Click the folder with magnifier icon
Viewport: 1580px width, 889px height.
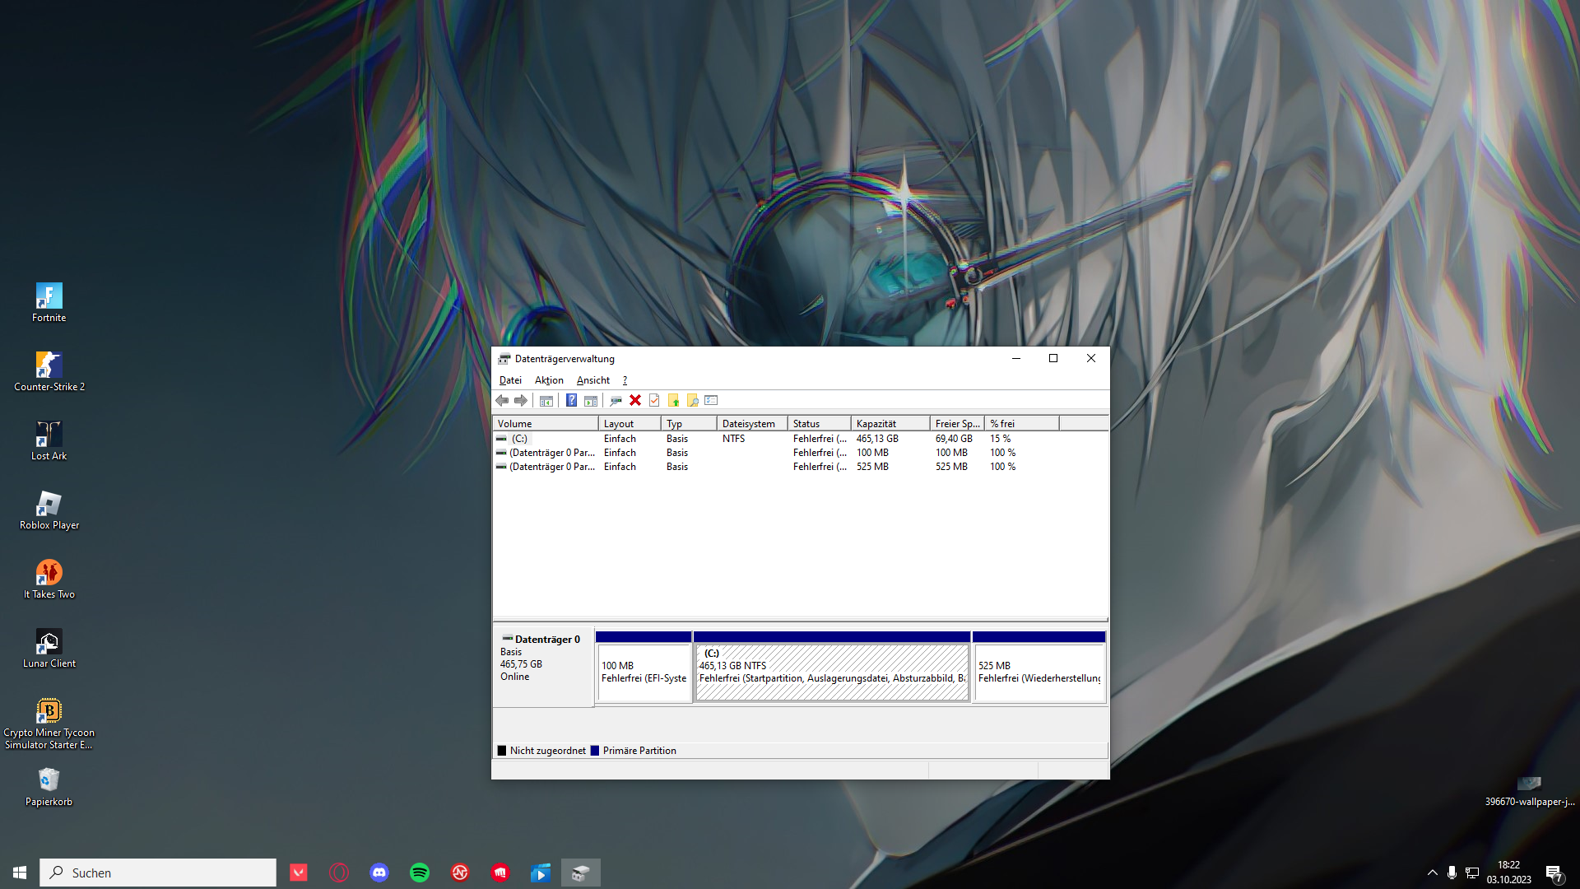tap(692, 401)
